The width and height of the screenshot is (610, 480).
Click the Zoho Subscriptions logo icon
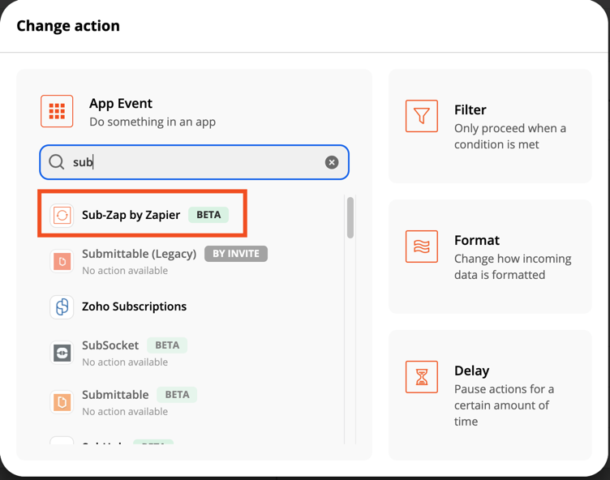62,306
